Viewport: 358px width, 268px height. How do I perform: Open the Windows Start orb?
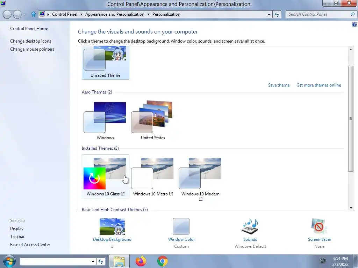point(9,261)
